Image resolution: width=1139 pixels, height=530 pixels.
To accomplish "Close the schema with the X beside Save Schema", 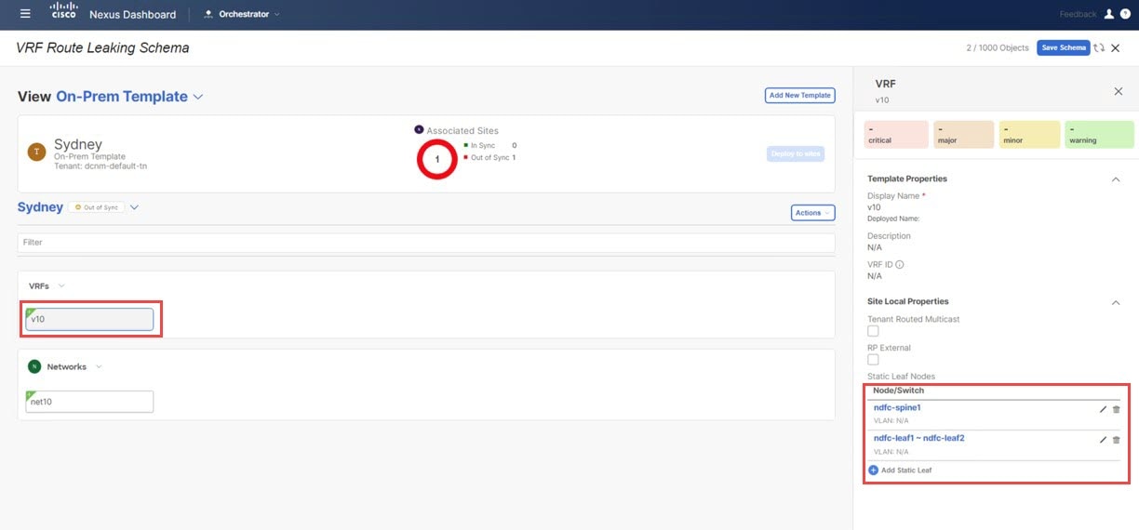I will coord(1116,47).
